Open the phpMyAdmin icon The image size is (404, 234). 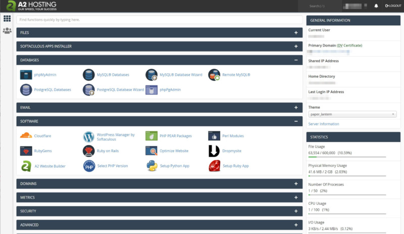tap(26, 75)
